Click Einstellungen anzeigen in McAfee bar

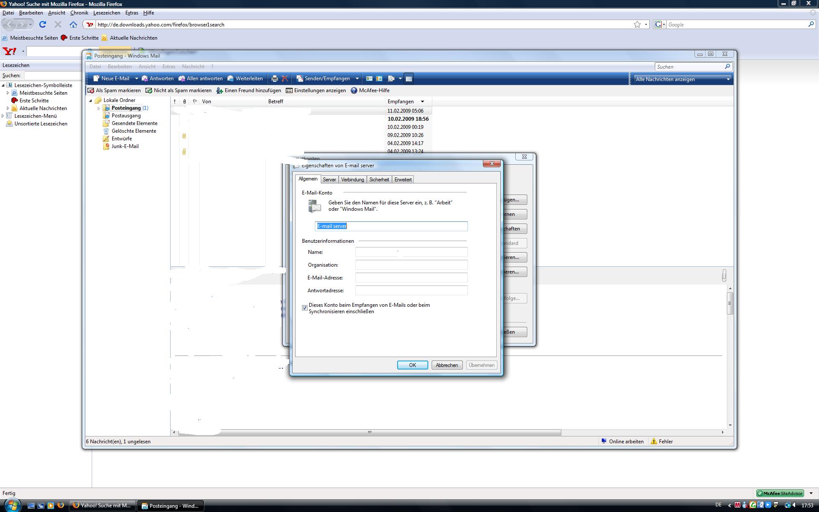coord(316,90)
